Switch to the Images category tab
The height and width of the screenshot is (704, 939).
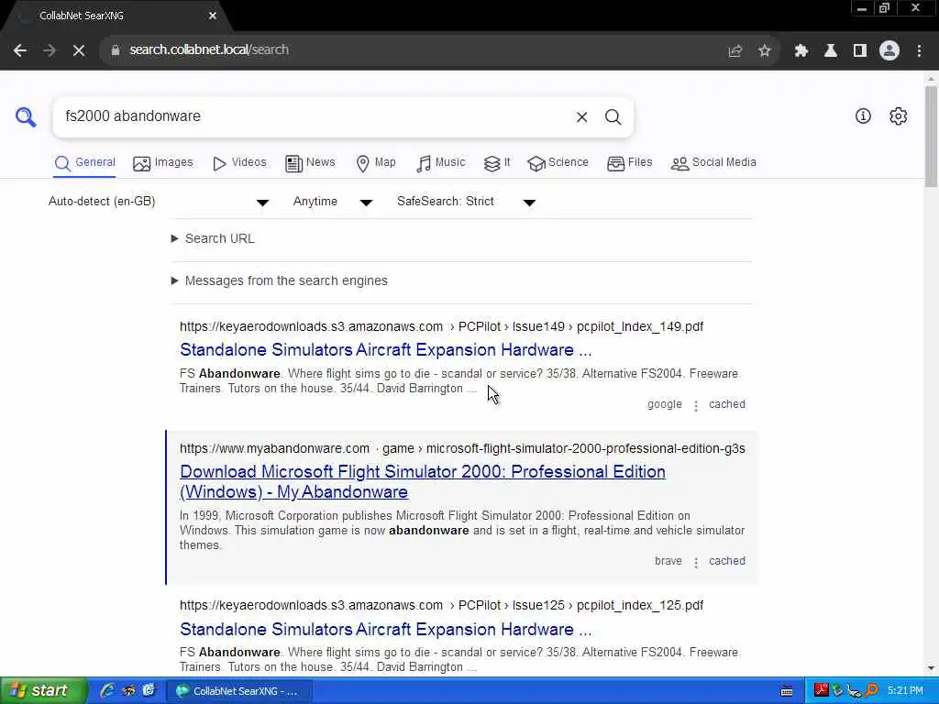(x=163, y=163)
